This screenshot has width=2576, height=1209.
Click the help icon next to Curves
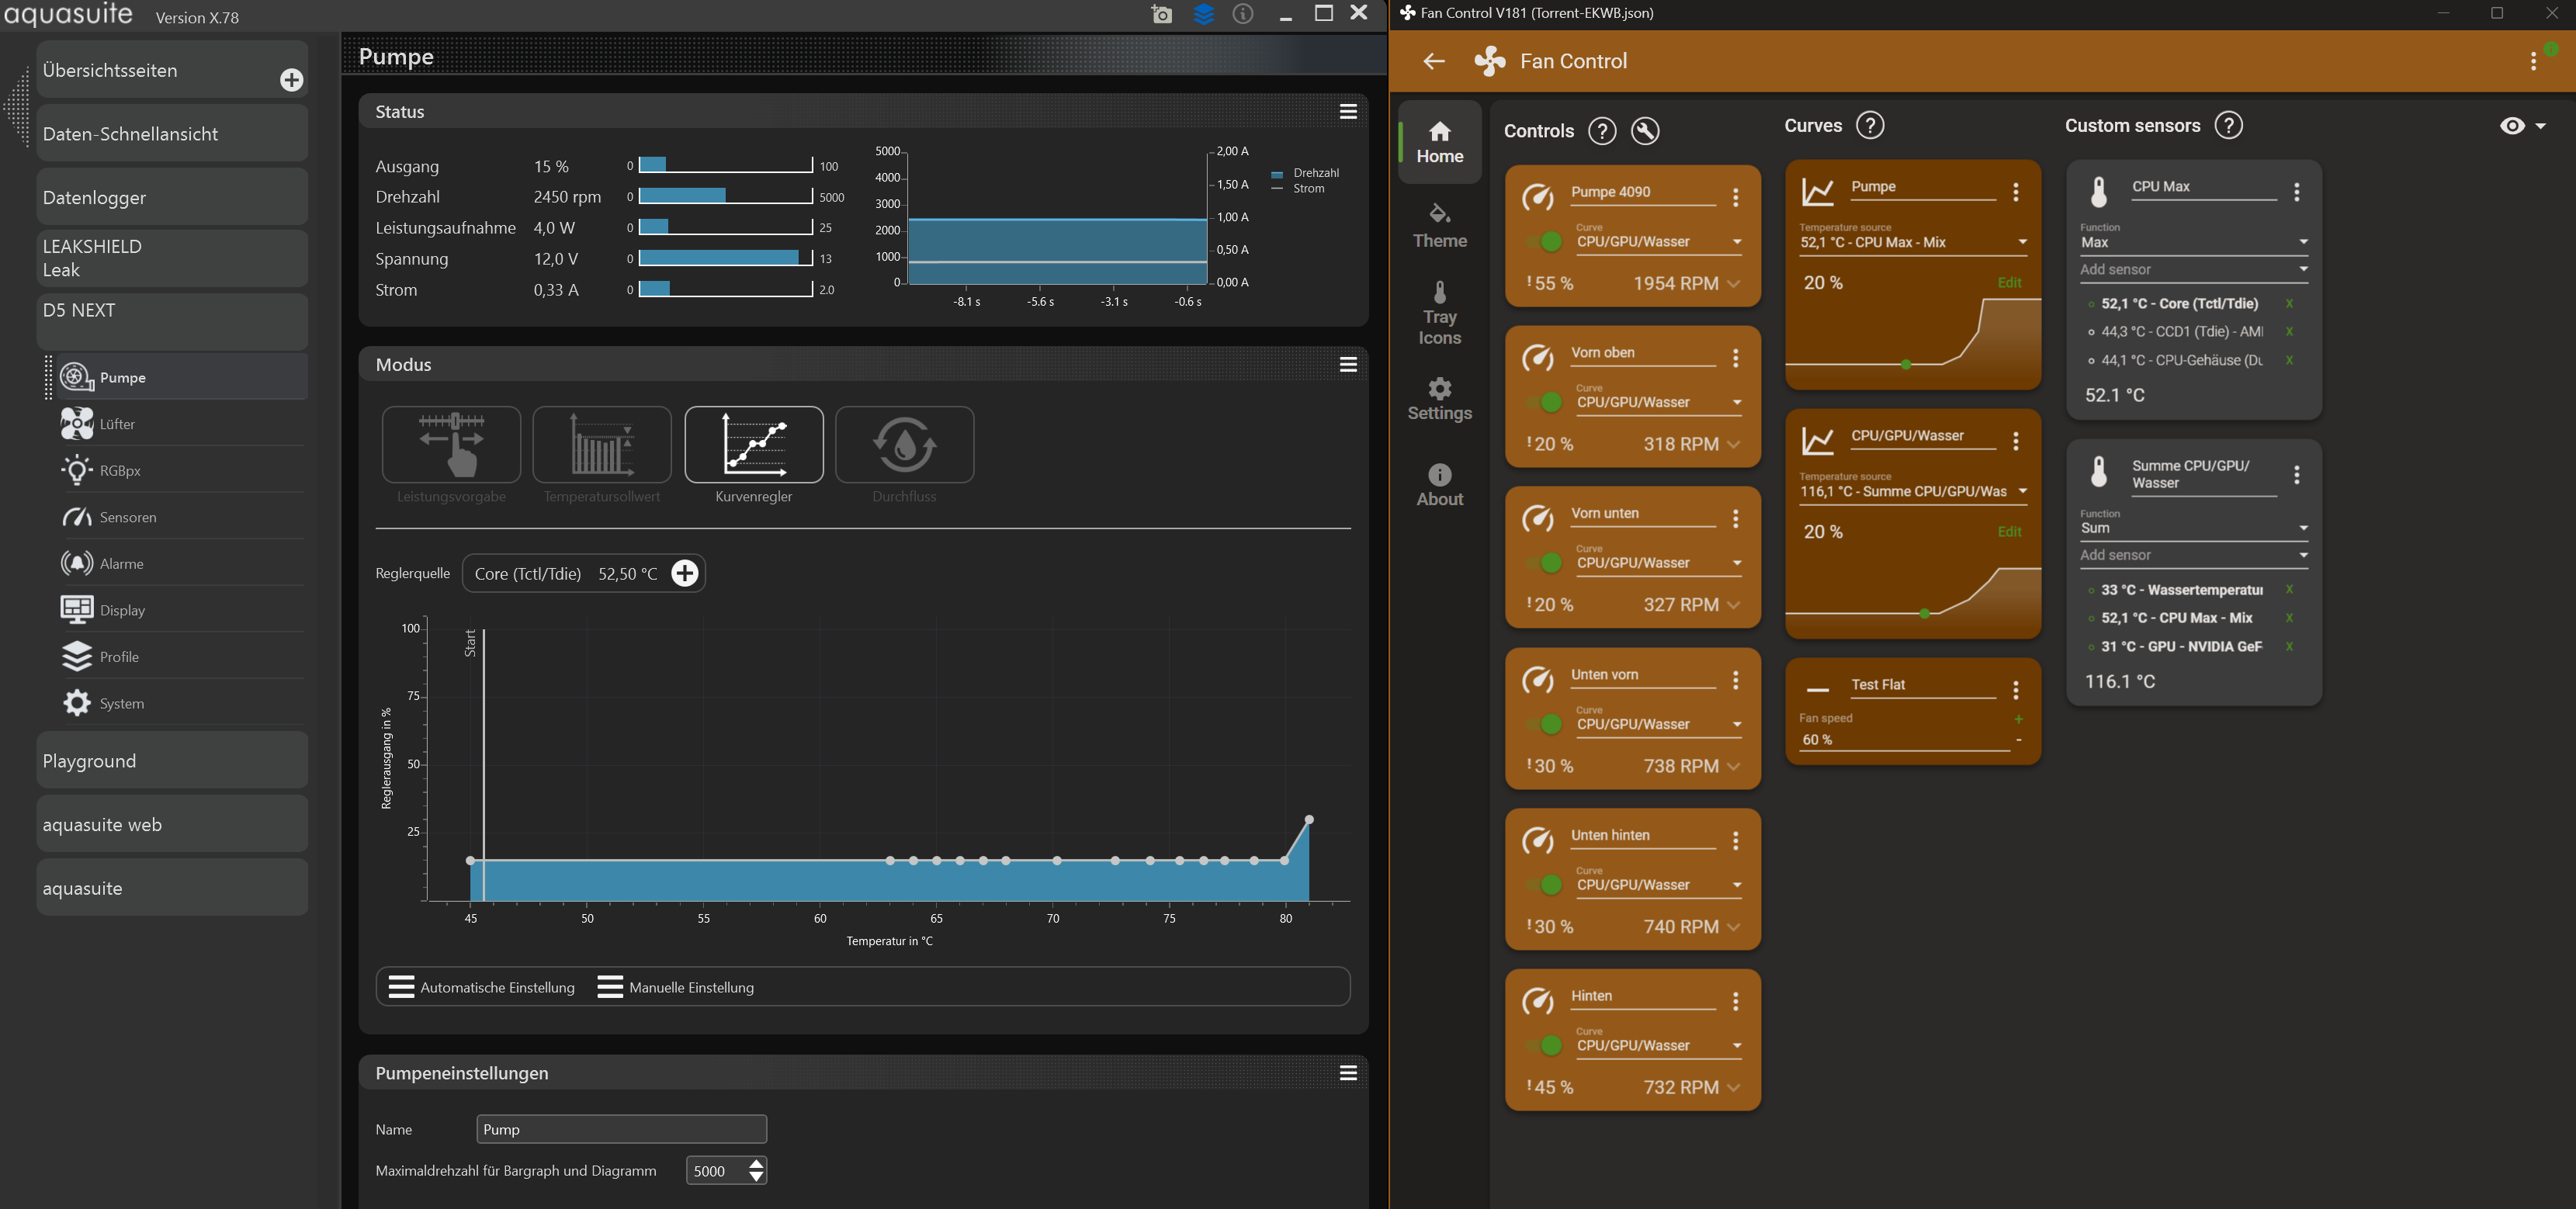1869,126
